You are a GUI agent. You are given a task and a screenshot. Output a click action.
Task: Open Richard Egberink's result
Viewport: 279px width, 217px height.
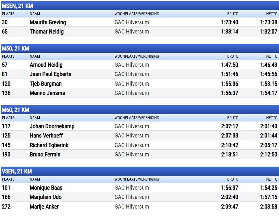tap(49, 145)
